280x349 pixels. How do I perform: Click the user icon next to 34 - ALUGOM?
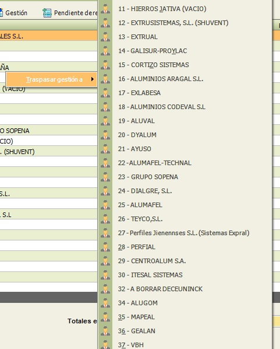pyautogui.click(x=105, y=303)
